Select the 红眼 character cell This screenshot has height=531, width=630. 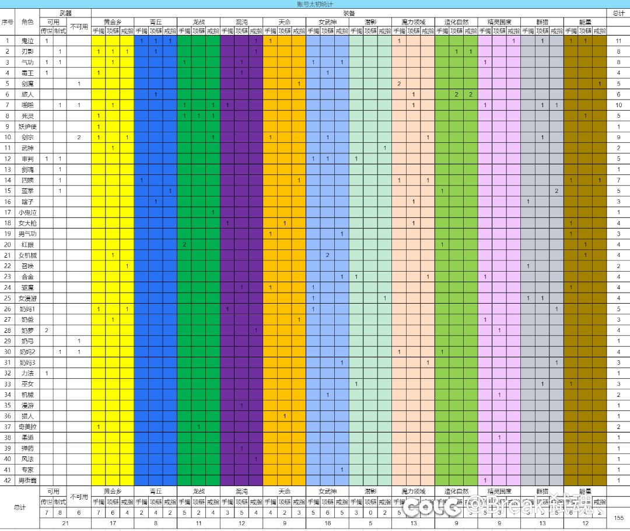click(x=27, y=244)
